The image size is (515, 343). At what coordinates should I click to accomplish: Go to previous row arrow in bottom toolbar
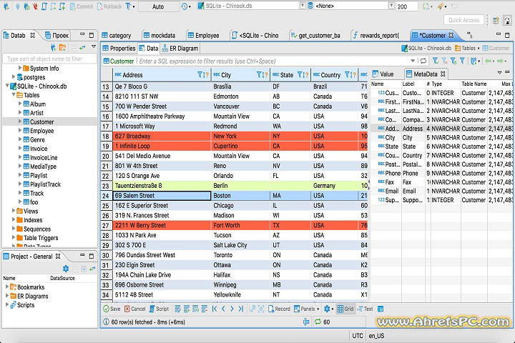(x=223, y=309)
